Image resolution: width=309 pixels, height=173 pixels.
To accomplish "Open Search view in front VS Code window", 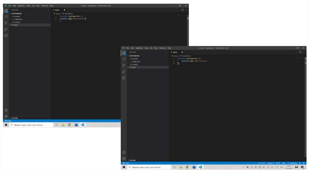I will [x=124, y=59].
